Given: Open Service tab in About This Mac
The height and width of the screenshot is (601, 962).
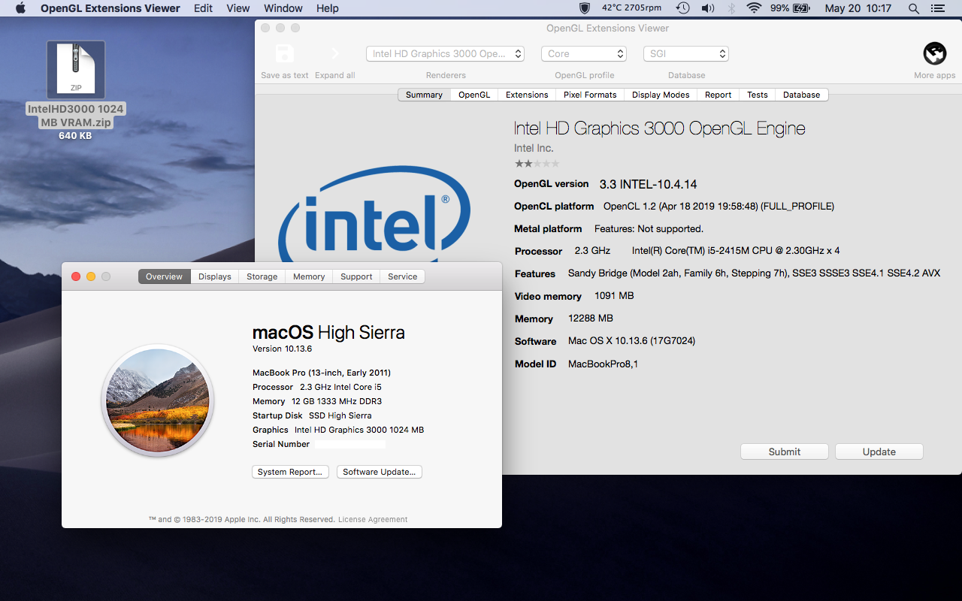Looking at the screenshot, I should [x=403, y=276].
